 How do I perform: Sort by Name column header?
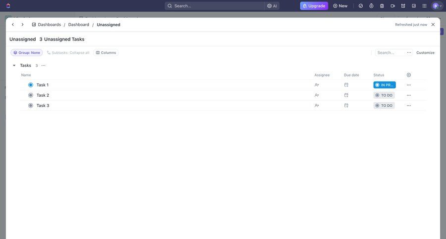[x=26, y=75]
